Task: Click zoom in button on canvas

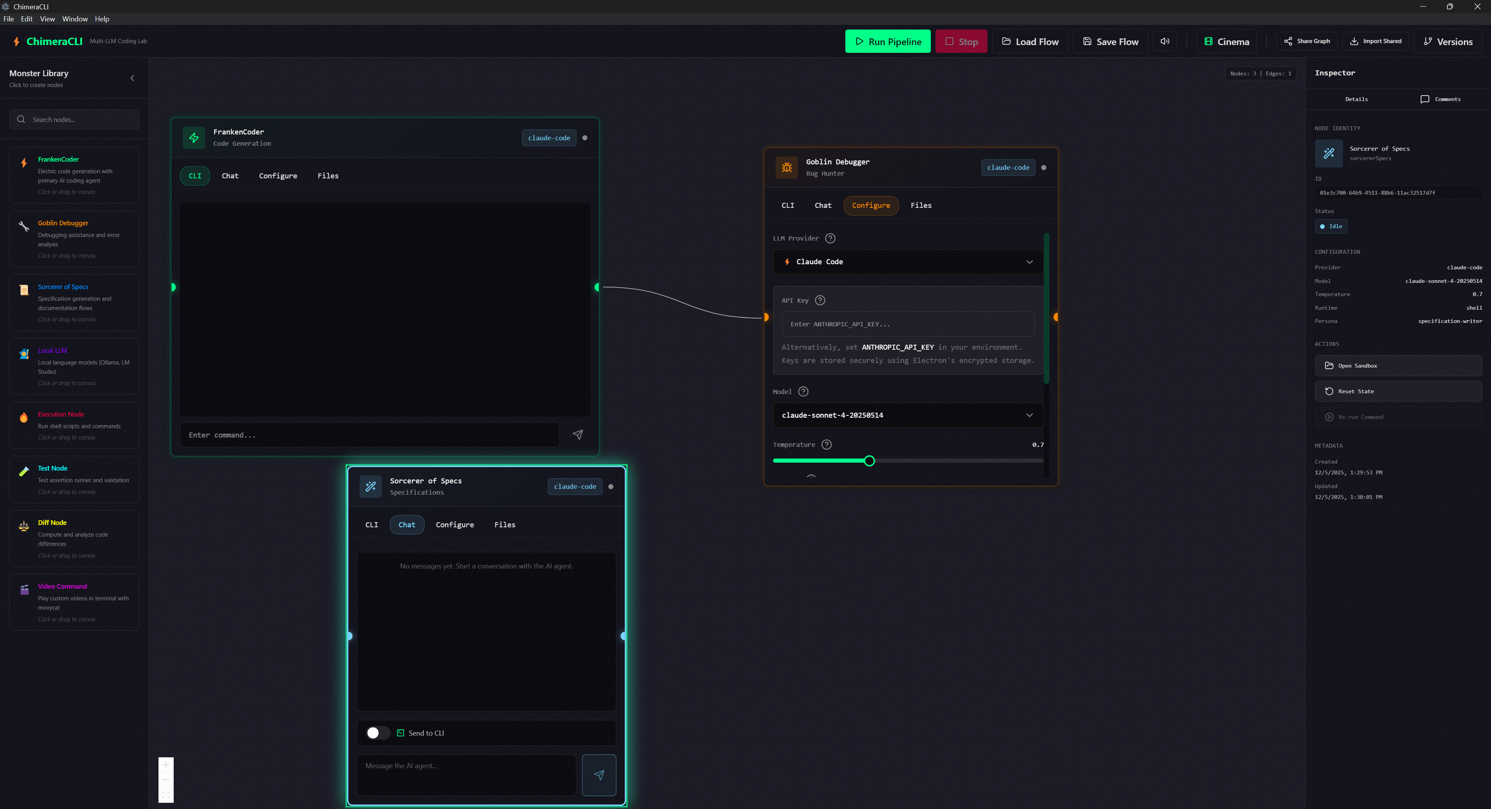Action: (165, 765)
